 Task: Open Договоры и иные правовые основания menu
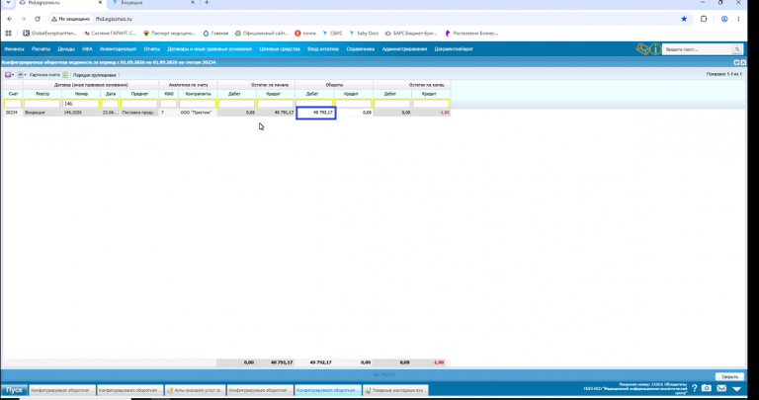click(x=210, y=48)
